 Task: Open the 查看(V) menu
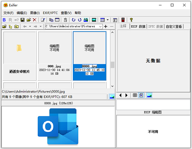[66, 13]
